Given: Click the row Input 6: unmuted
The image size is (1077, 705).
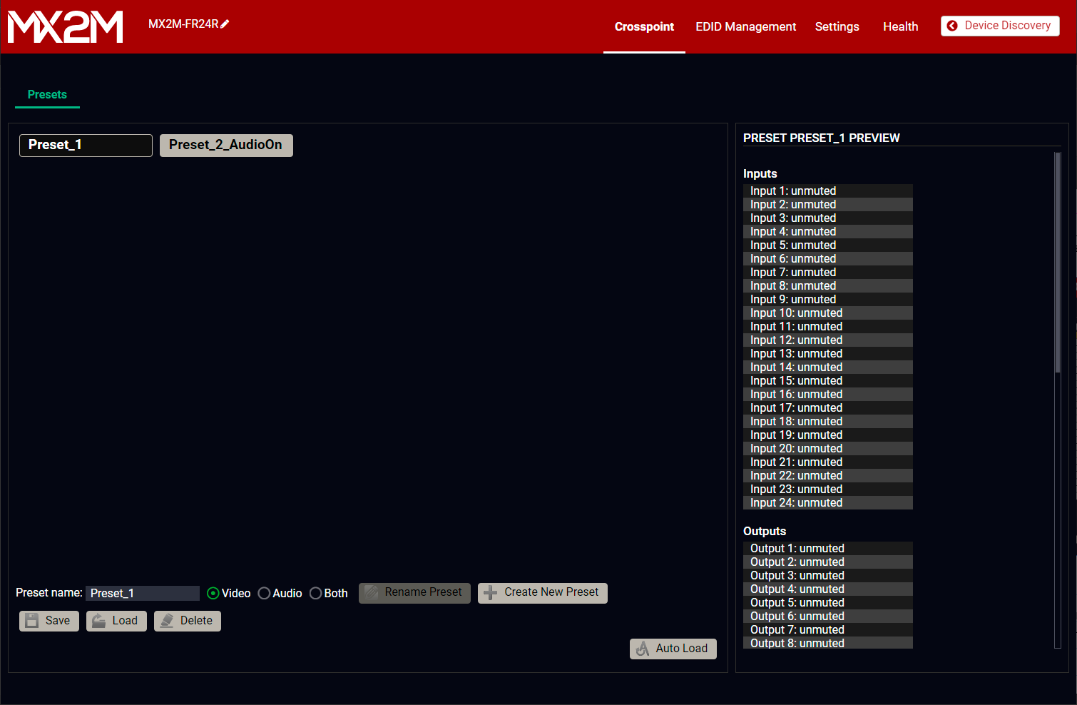Looking at the screenshot, I should pyautogui.click(x=828, y=259).
